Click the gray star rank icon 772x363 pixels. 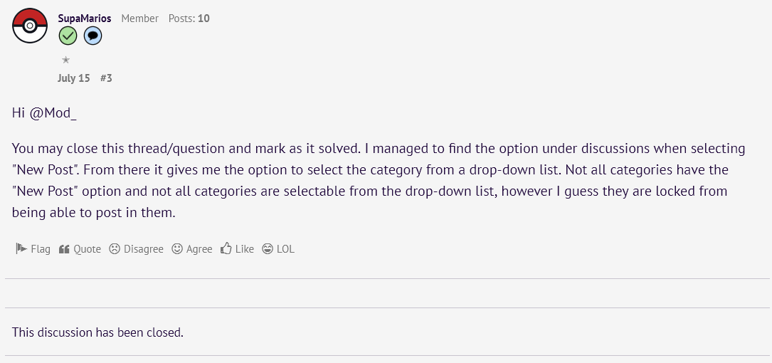pyautogui.click(x=65, y=60)
